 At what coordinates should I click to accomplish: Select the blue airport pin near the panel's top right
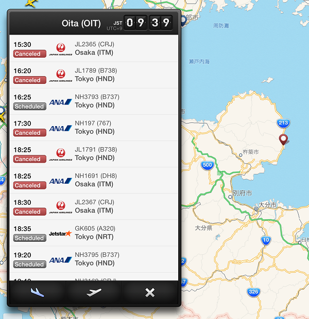[183, 21]
